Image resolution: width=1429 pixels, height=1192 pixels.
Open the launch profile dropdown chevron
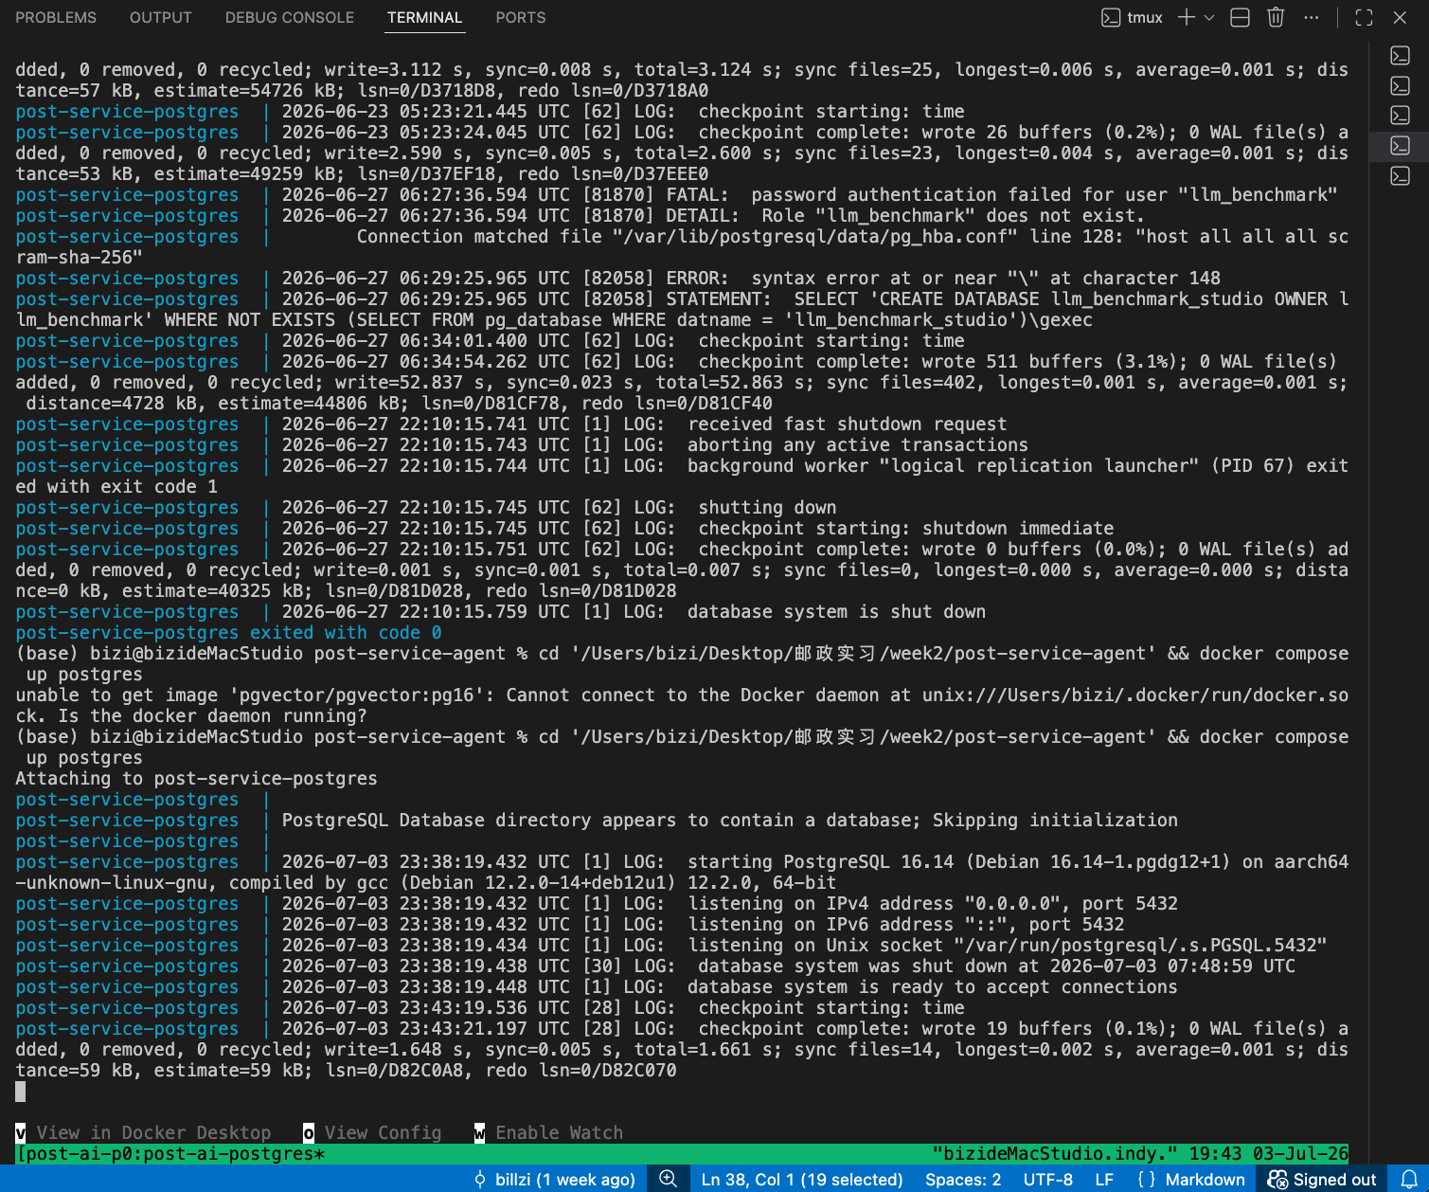(1209, 17)
